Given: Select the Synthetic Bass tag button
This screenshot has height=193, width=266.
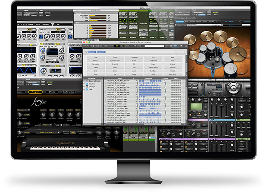Looking at the screenshot, I should coord(115,61).
